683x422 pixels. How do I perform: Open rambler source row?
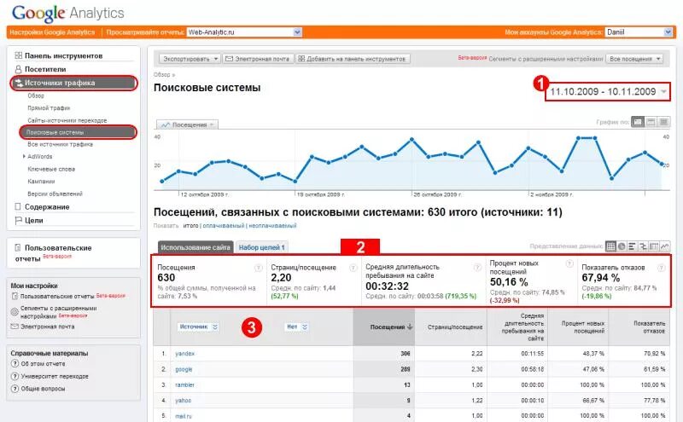coord(184,385)
